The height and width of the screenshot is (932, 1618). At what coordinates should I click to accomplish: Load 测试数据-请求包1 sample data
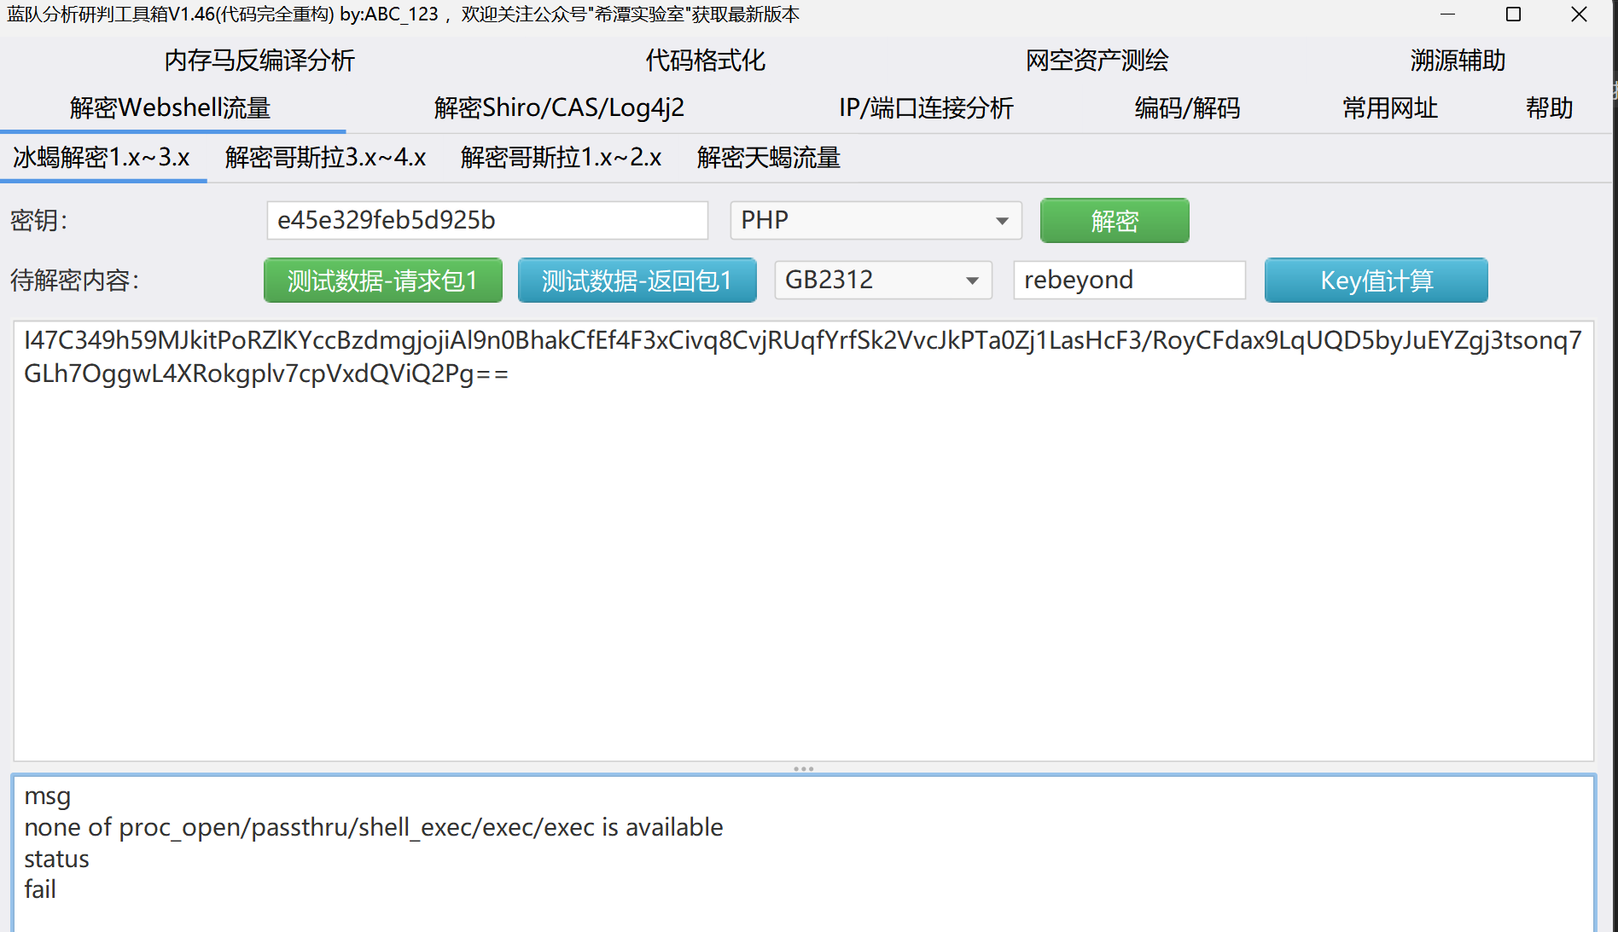click(383, 281)
